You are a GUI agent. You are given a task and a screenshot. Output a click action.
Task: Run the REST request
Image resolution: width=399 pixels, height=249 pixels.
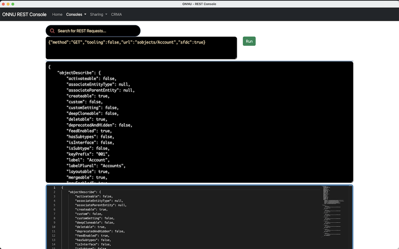[x=249, y=41]
